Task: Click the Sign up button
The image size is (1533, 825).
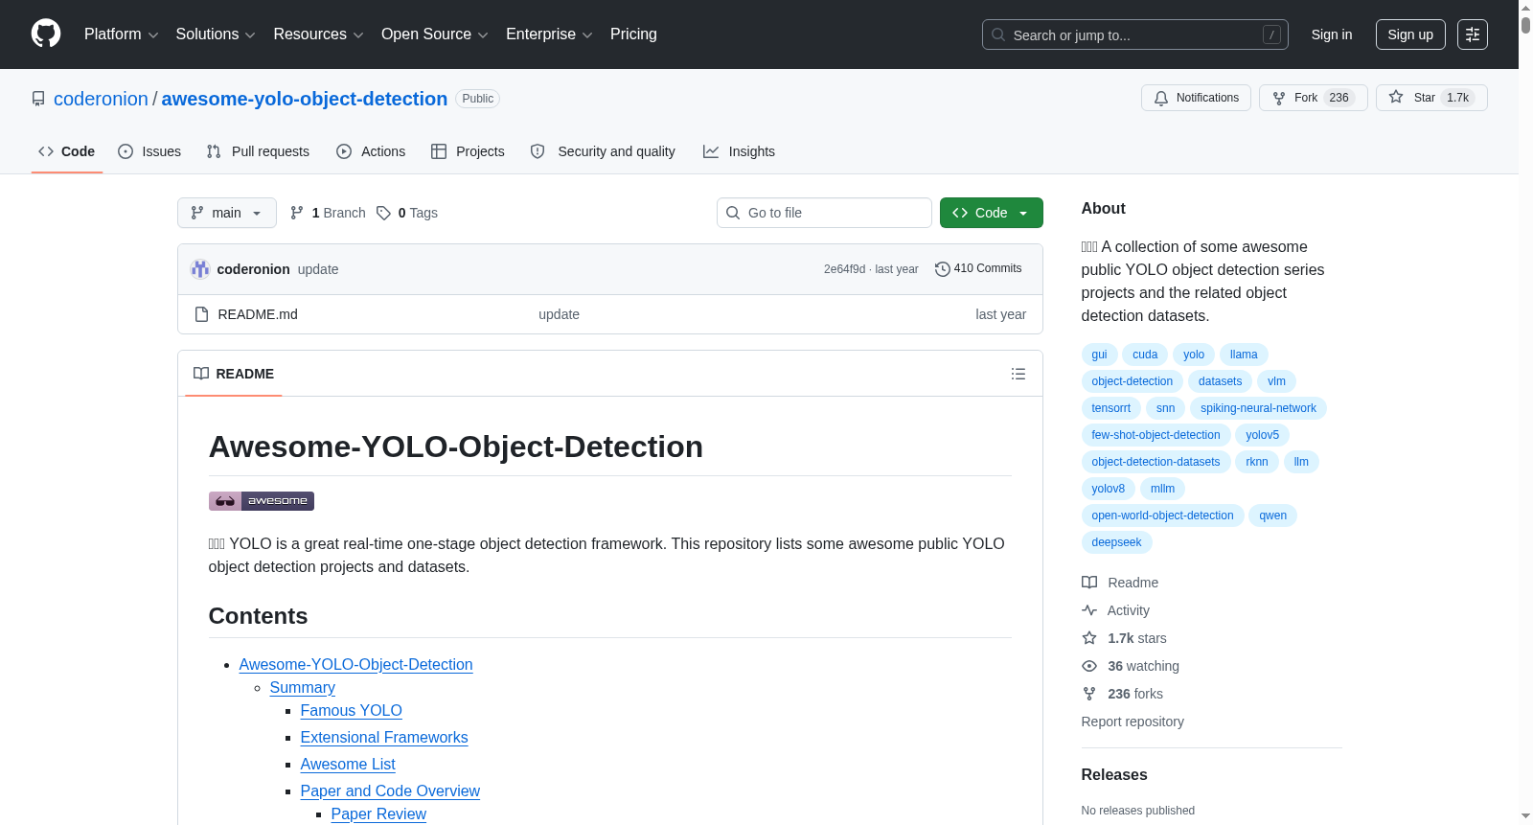Action: pos(1410,34)
